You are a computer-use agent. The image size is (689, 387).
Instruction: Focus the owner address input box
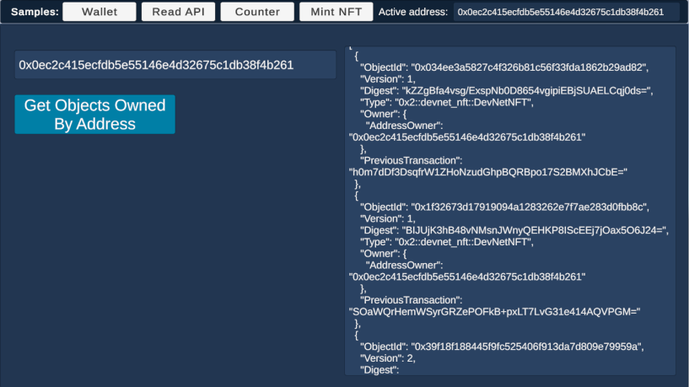[x=175, y=65]
